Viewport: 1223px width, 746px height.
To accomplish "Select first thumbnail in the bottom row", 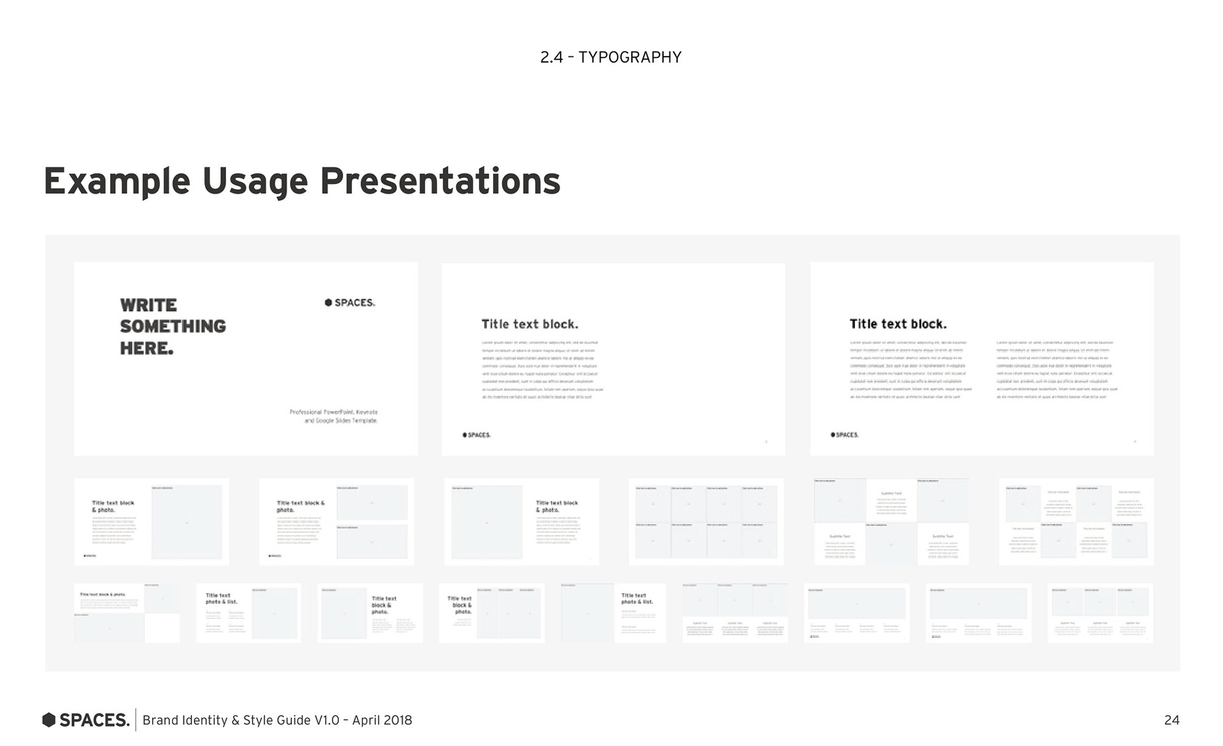I will coord(127,613).
